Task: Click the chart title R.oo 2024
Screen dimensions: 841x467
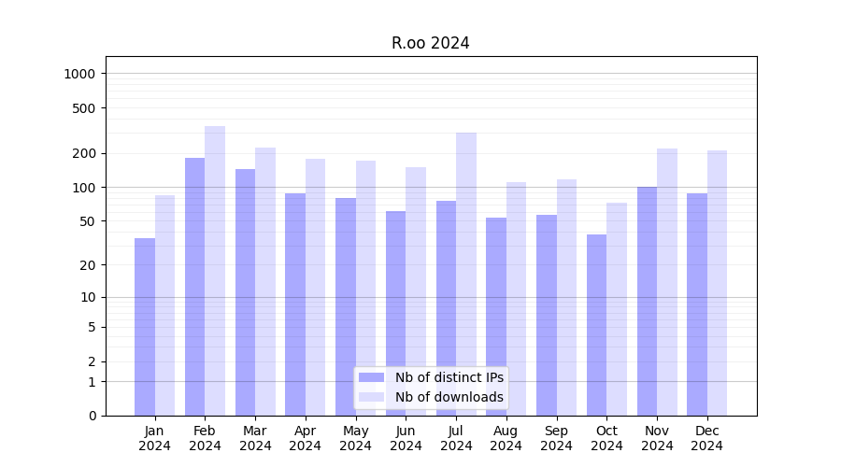Action: pos(430,43)
